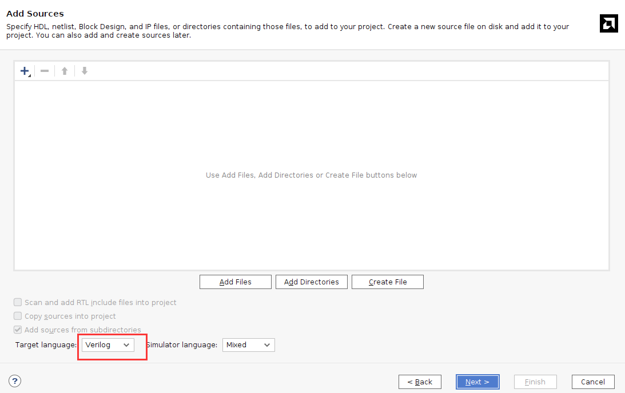
Task: Open help via question mark icon
Action: [15, 381]
